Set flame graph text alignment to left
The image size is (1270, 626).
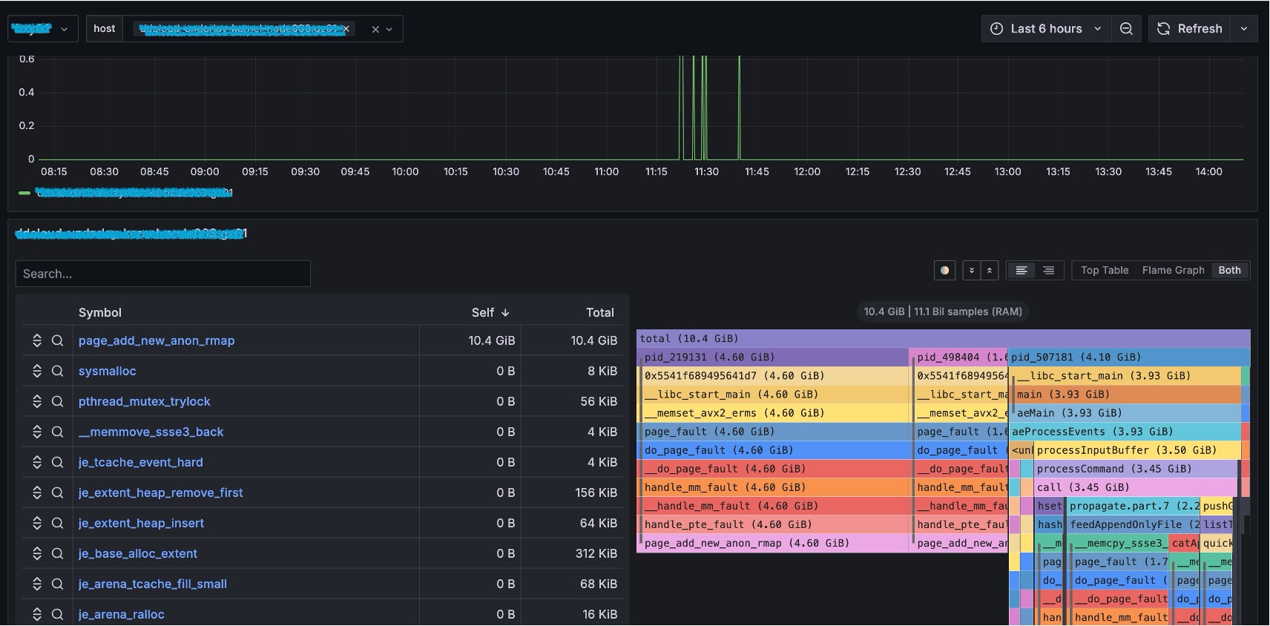[1021, 271]
